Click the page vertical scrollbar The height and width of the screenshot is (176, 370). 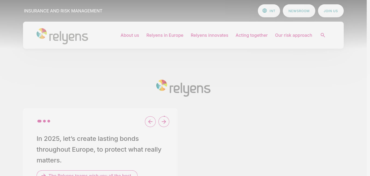[368, 88]
